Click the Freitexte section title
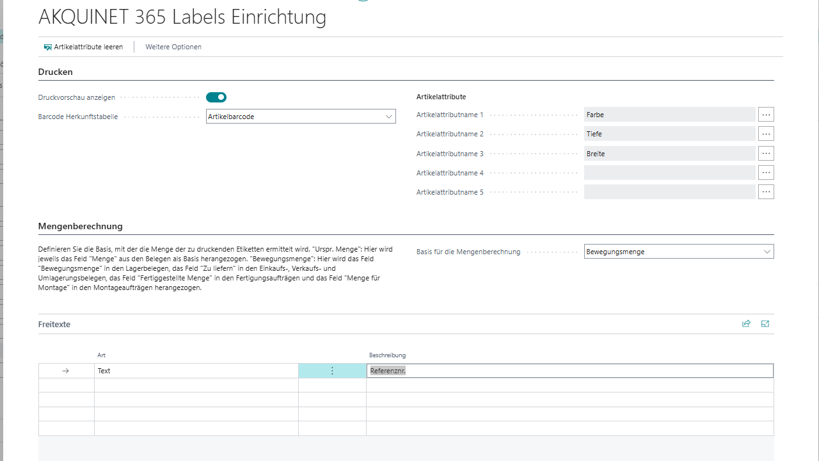 (54, 325)
